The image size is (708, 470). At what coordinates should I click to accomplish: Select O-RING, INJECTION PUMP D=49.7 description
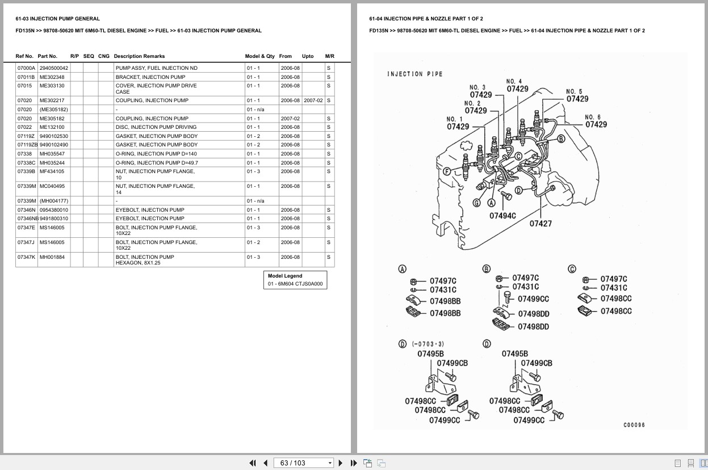(157, 163)
